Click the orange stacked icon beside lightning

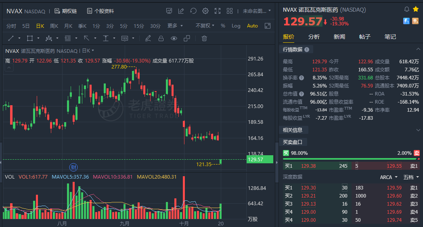point(415,21)
